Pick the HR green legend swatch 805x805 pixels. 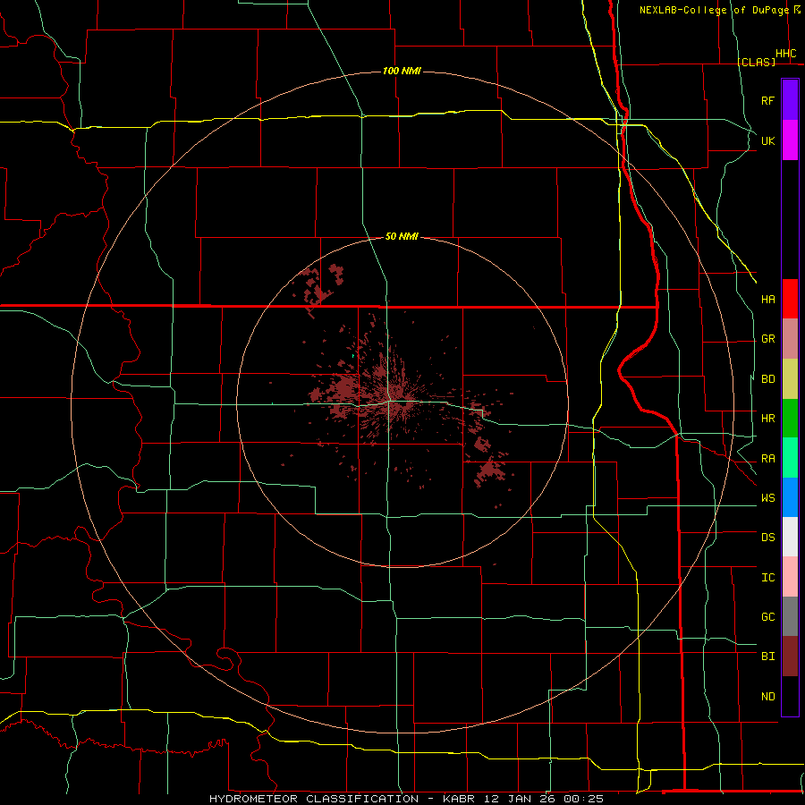[790, 419]
